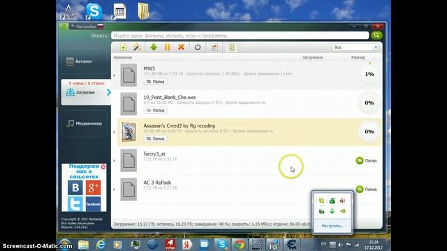Open the yellow folder desktop icon
This screenshot has height=251, width=447.
click(x=143, y=11)
